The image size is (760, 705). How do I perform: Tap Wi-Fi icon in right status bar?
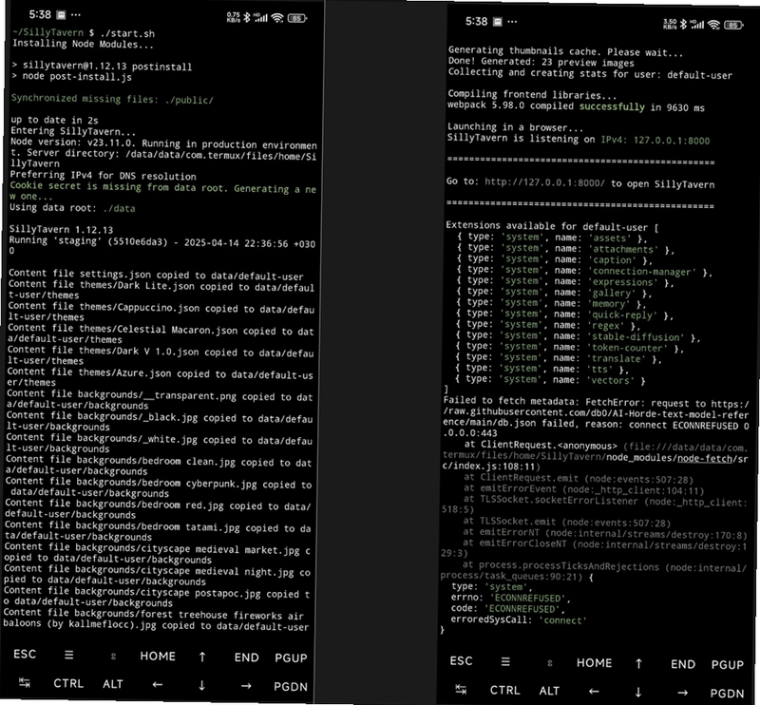[x=713, y=25]
